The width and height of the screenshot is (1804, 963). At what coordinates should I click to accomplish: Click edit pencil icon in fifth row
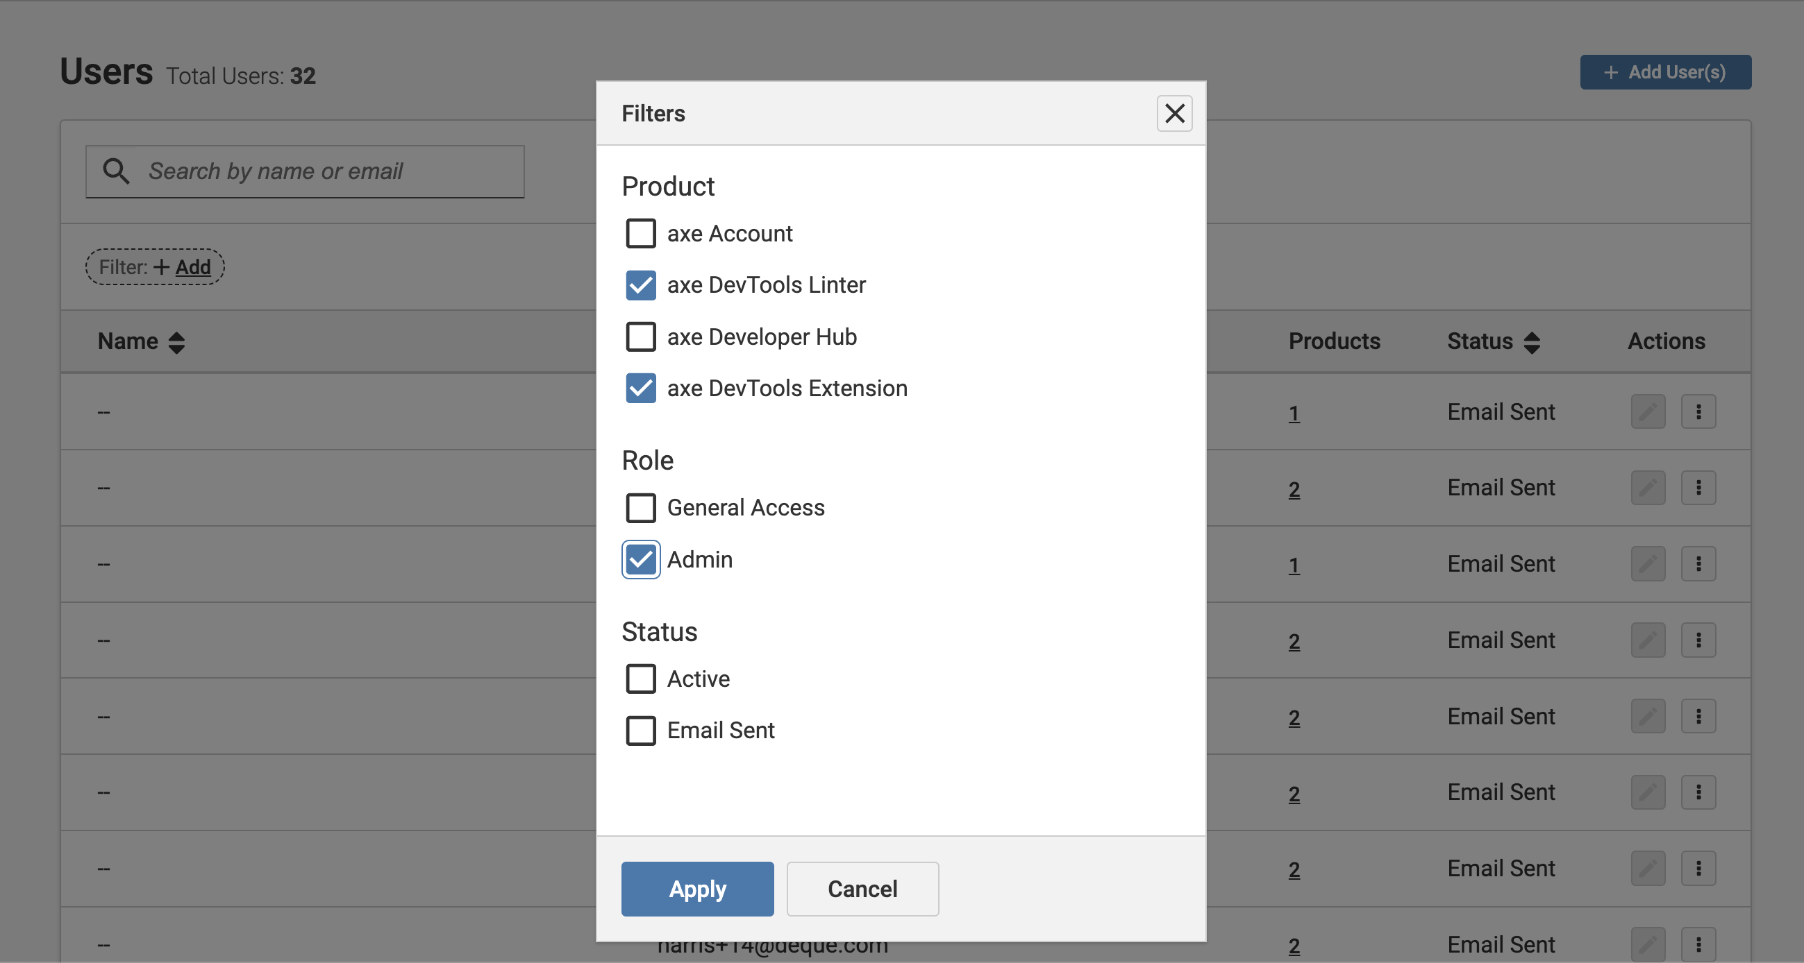tap(1647, 717)
